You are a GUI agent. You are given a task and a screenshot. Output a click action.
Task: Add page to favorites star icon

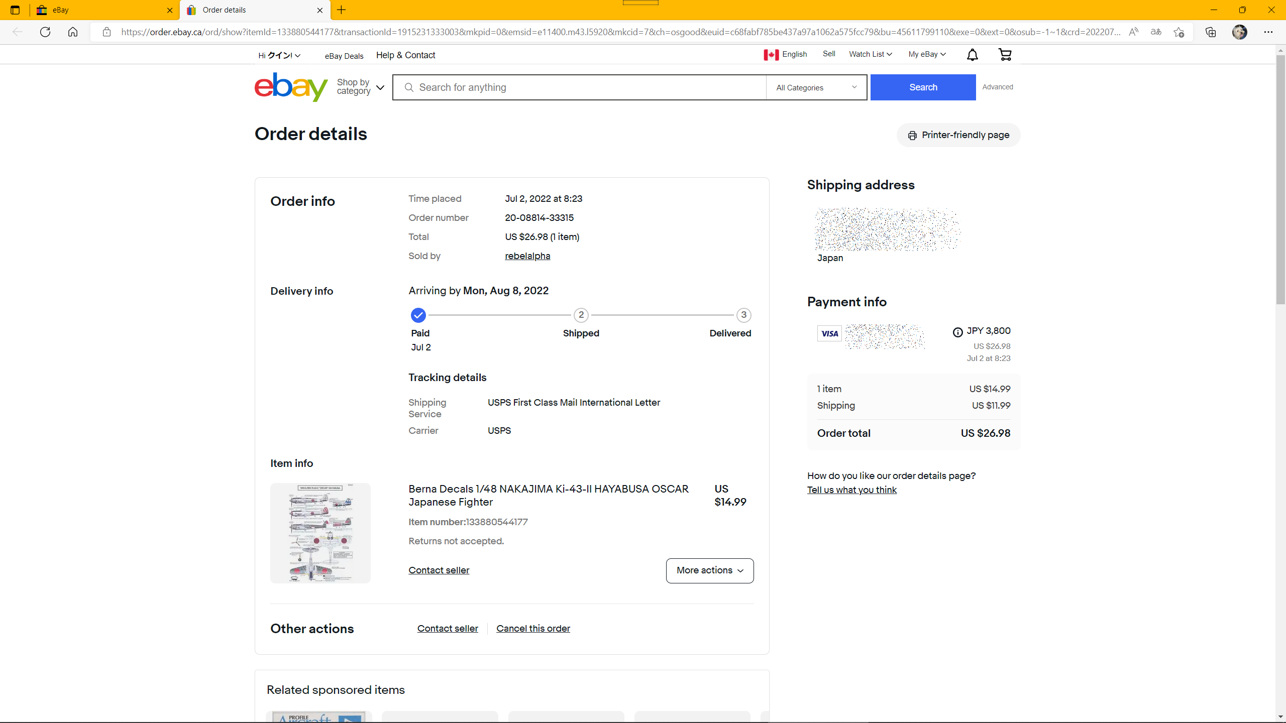pos(1179,32)
